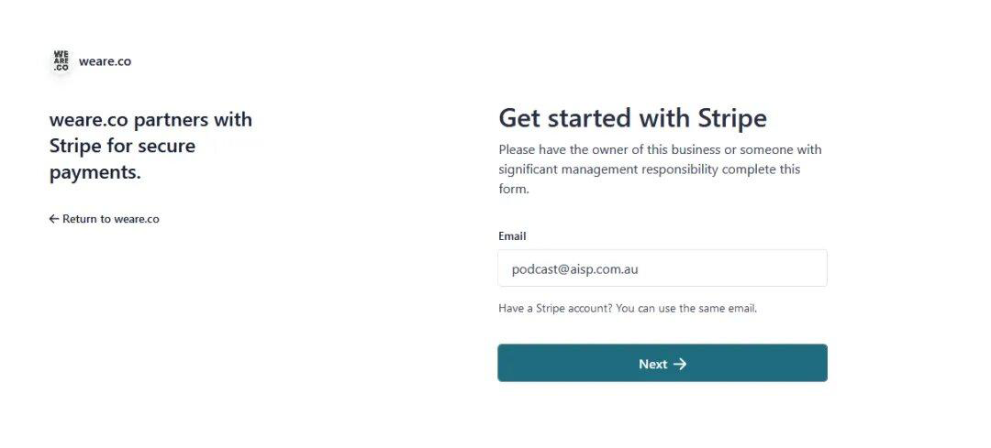Click 'Stripe for secure' line in left headline
Viewport: 991px width, 448px height.
pos(122,146)
